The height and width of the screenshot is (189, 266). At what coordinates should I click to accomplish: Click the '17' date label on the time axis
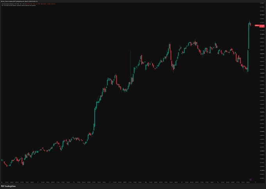click(255, 182)
